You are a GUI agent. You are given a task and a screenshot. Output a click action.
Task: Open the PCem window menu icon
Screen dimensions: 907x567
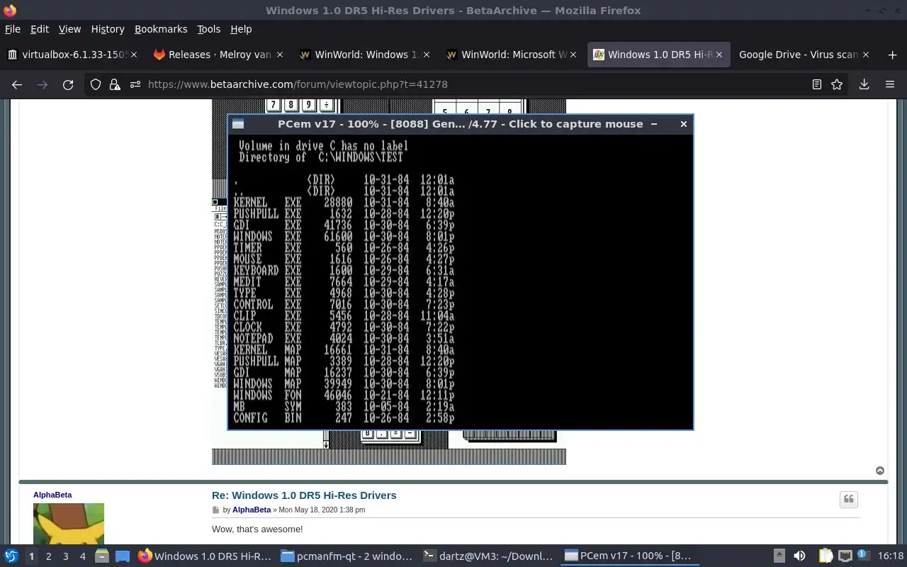click(x=238, y=124)
